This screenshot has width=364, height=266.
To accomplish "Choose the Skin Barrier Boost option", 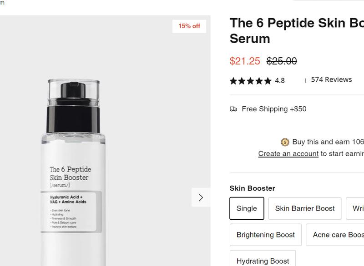I will pyautogui.click(x=305, y=208).
